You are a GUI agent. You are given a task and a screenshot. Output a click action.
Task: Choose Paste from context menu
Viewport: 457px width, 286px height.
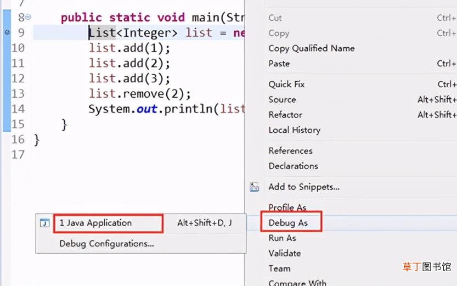coord(279,64)
